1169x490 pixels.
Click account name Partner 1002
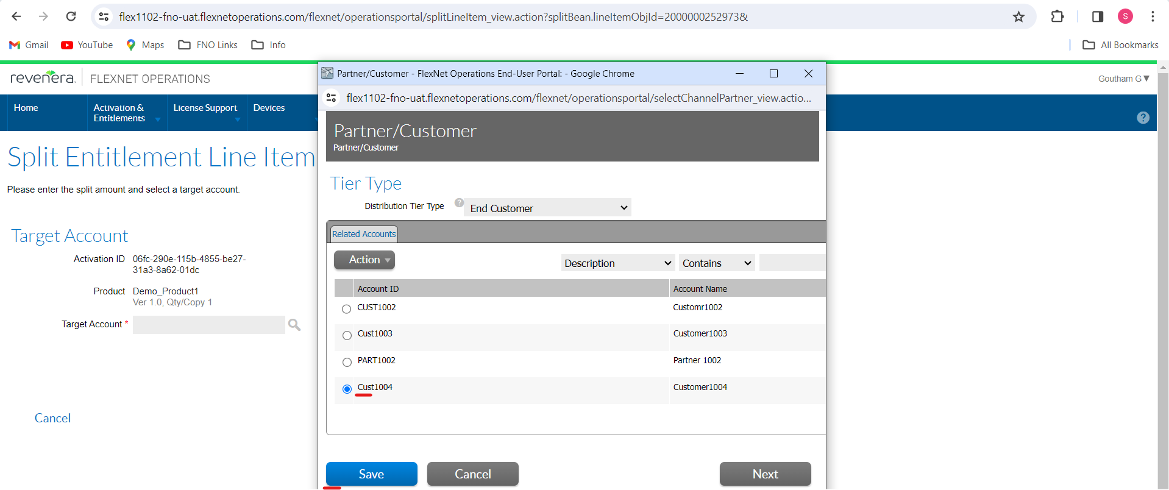pyautogui.click(x=697, y=360)
